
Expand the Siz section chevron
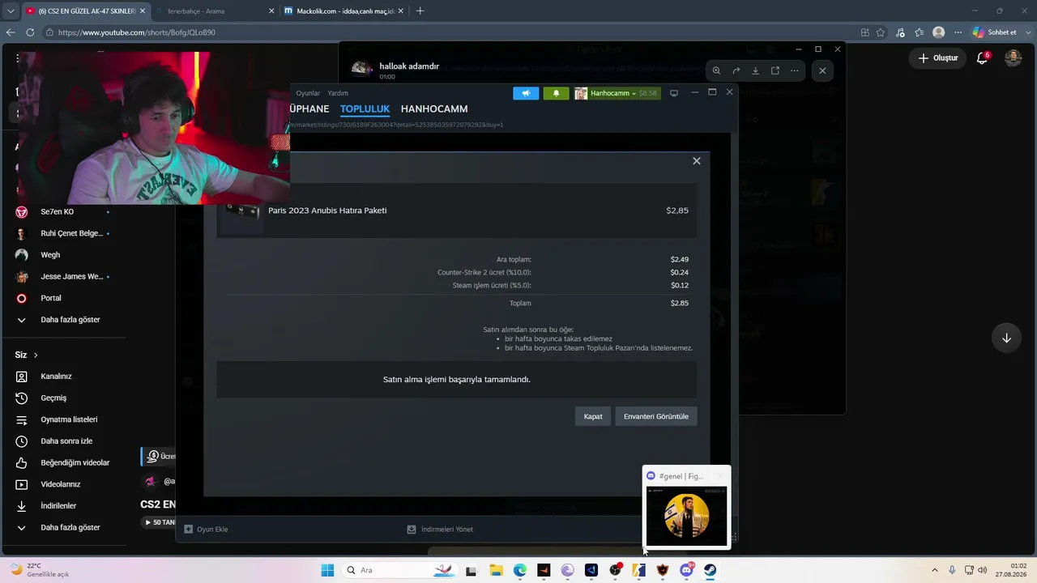36,355
